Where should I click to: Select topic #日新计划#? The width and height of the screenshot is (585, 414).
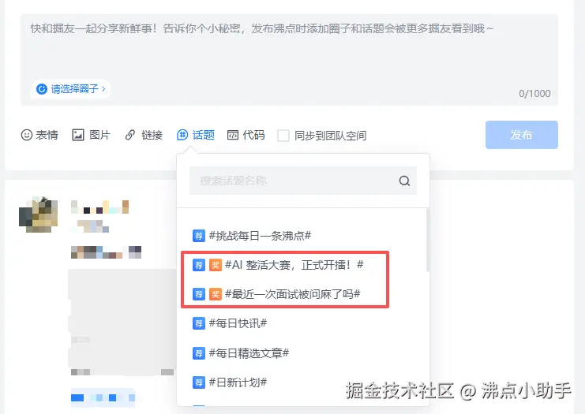(x=238, y=382)
